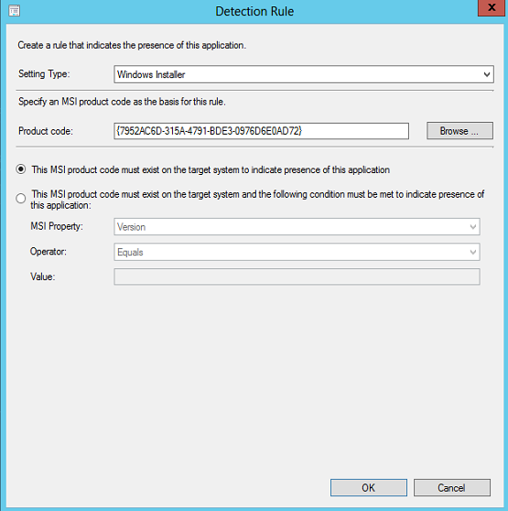Viewport: 508px width, 511px height.
Task: Click the 'Create a rule' description text
Action: 132,45
